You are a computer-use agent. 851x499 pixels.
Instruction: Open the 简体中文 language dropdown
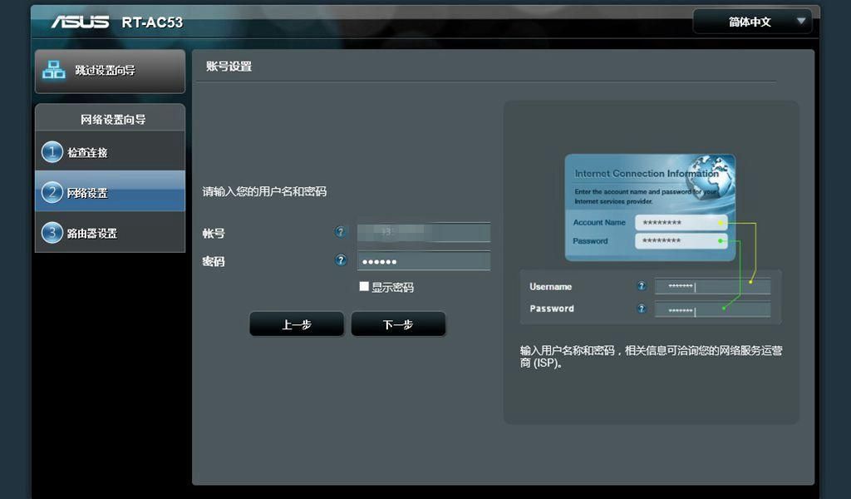pyautogui.click(x=752, y=22)
